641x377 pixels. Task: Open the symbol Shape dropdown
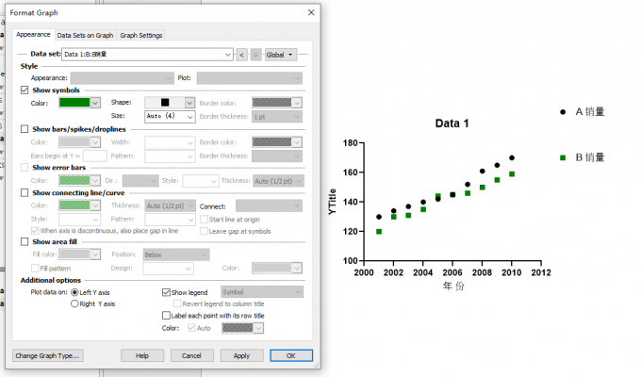pyautogui.click(x=170, y=103)
